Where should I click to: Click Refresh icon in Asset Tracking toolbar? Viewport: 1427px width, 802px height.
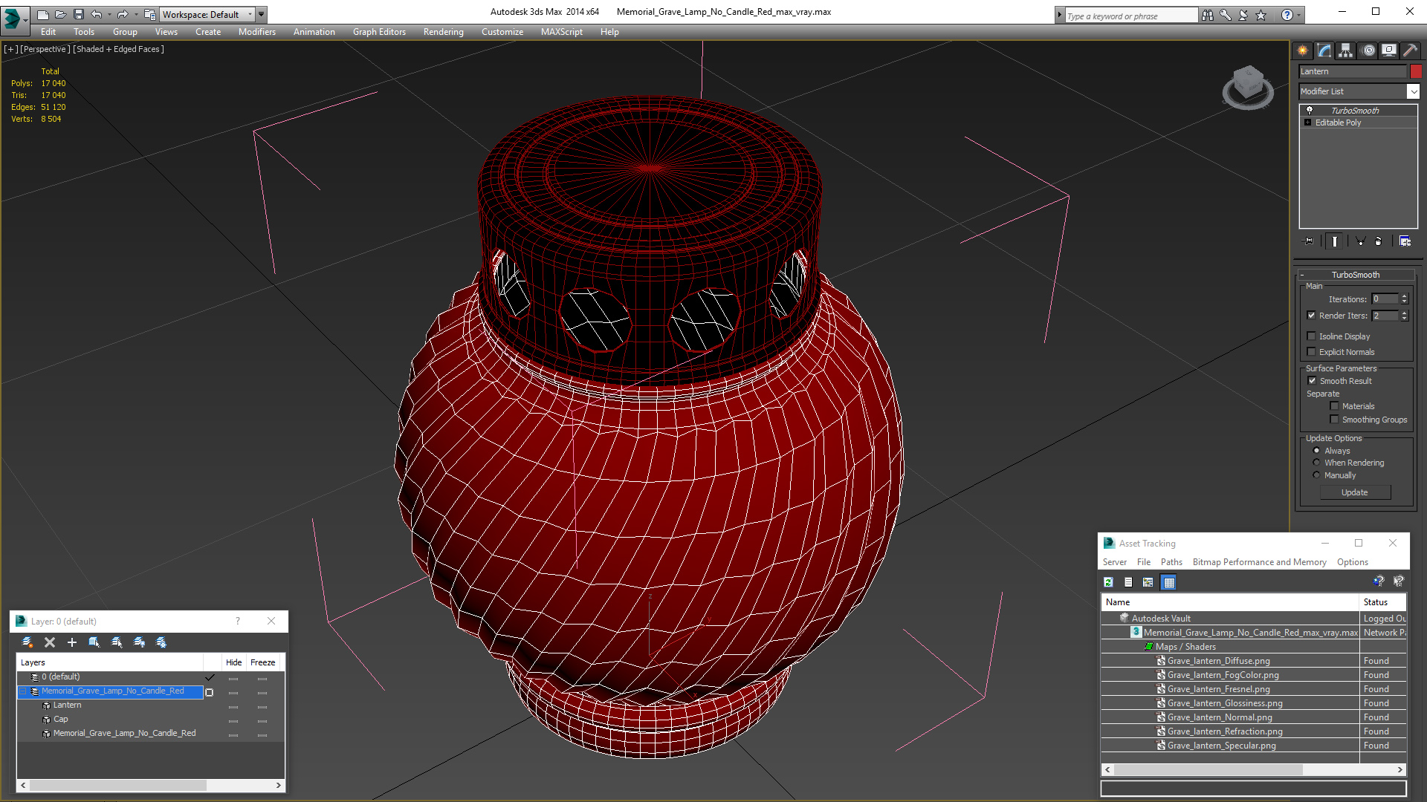1108,582
